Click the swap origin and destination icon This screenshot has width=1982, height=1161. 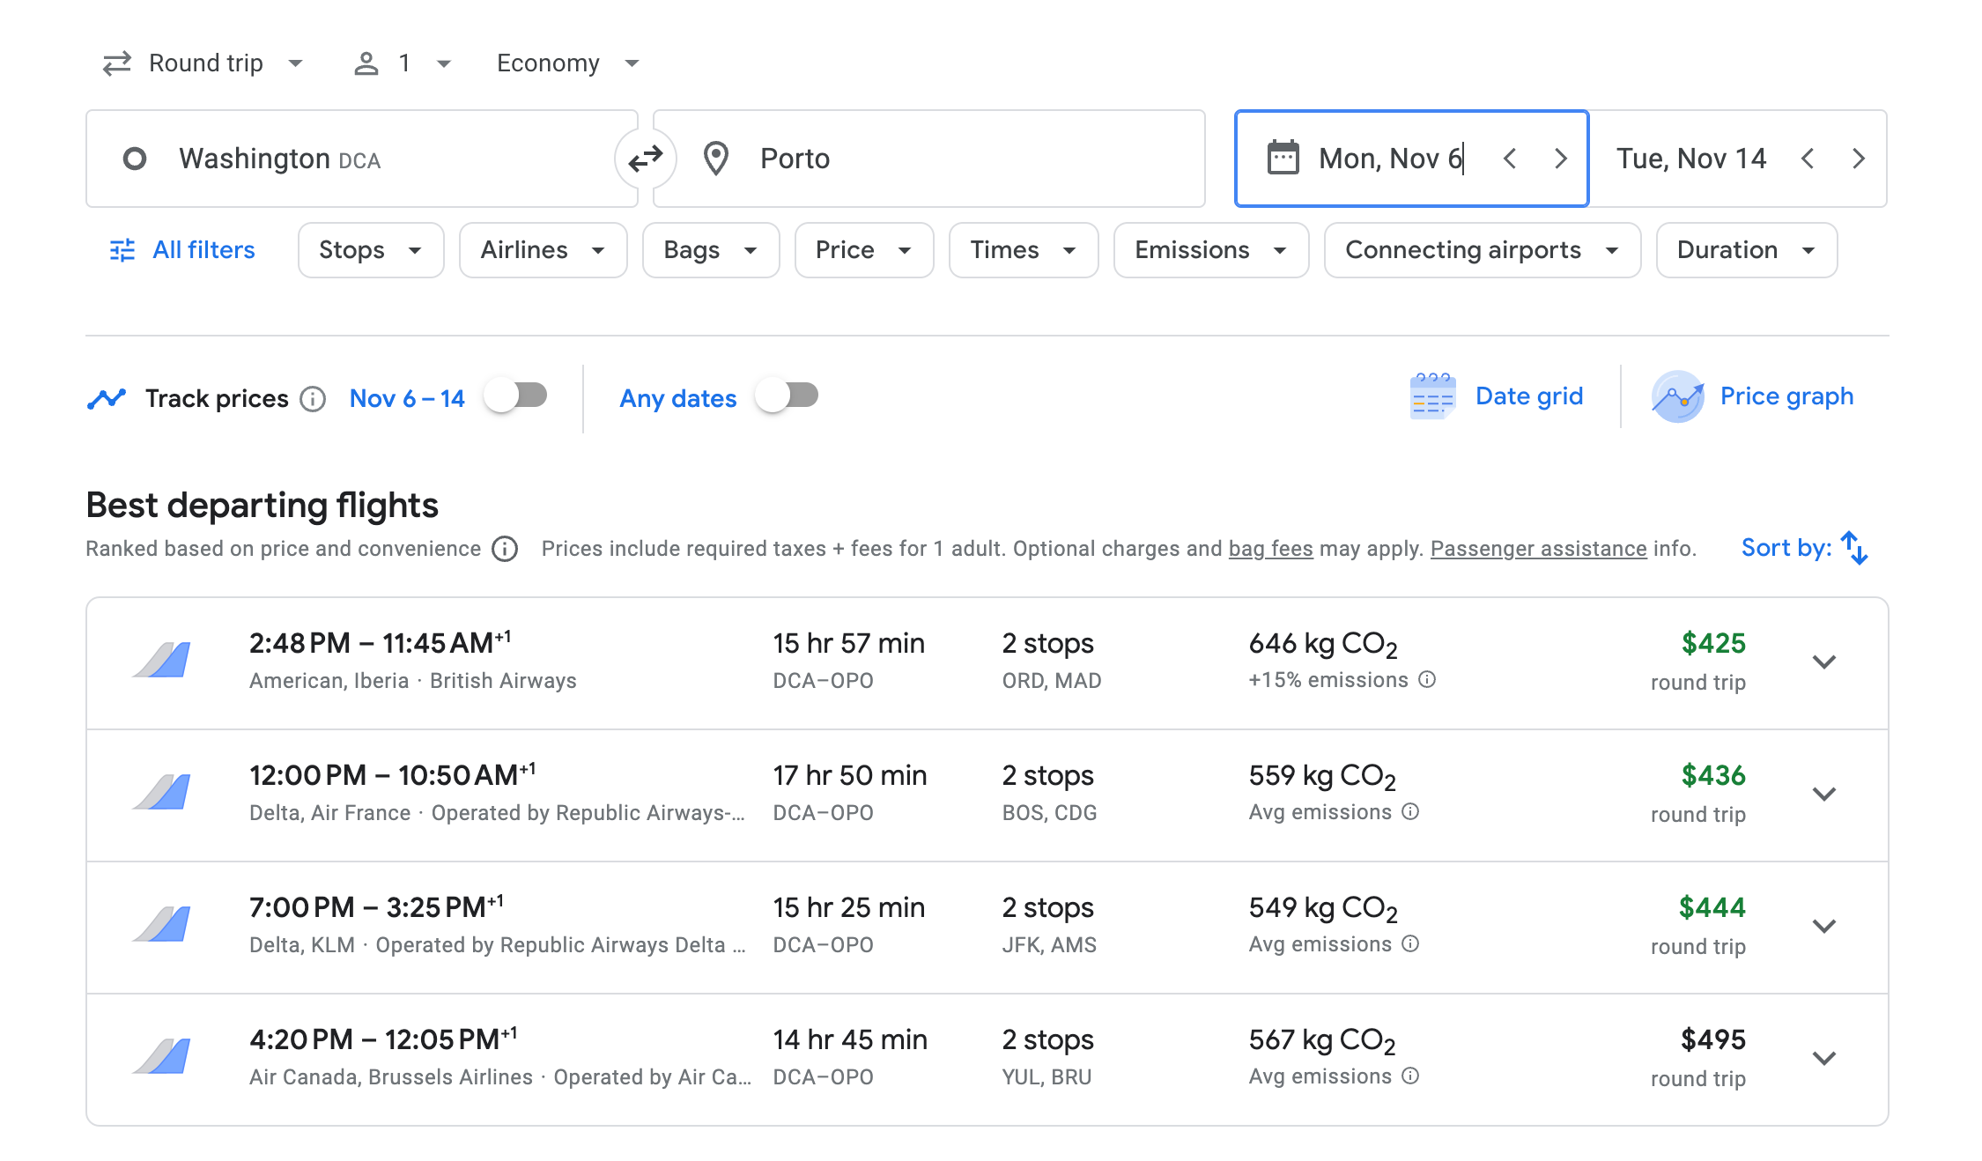[x=645, y=159]
